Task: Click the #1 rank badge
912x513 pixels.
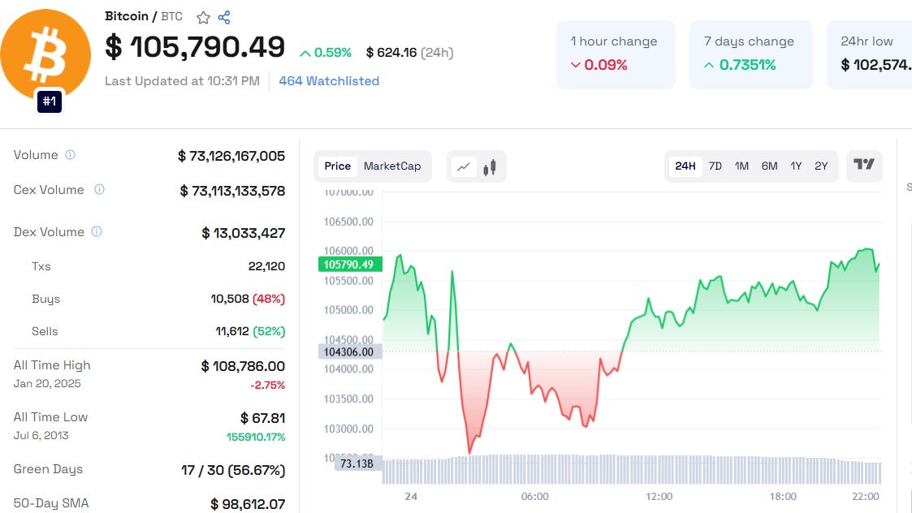Action: pos(50,101)
